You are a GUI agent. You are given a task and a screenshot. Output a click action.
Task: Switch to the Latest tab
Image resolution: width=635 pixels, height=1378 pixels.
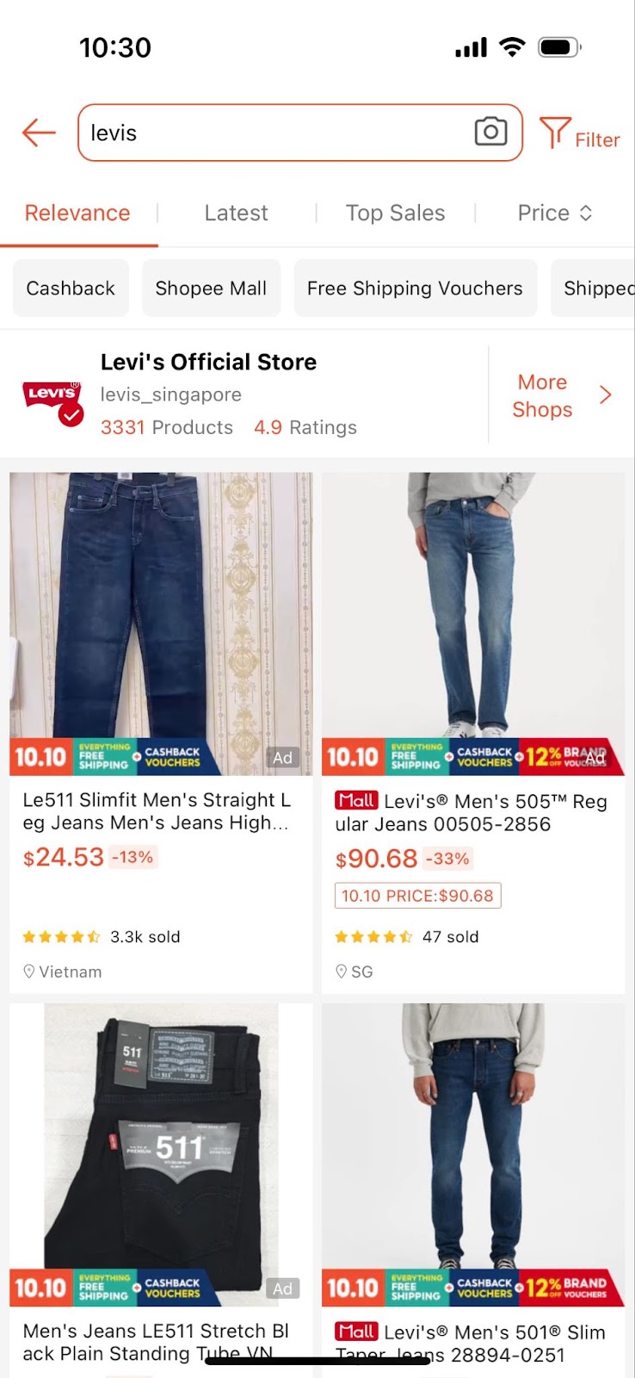pos(236,213)
